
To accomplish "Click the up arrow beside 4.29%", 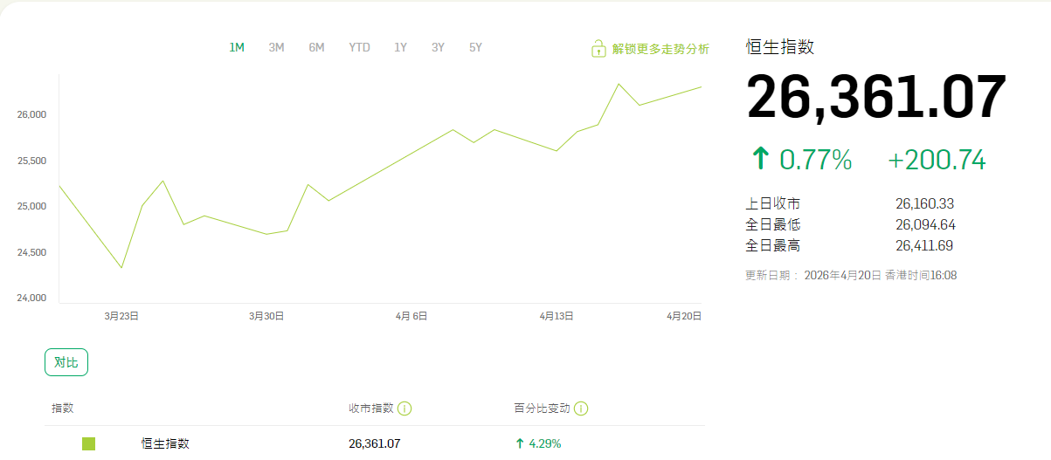I will tap(520, 443).
